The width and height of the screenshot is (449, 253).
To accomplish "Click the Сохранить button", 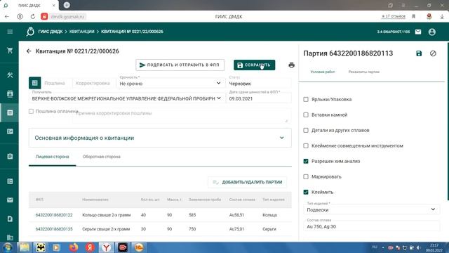I will click(254, 65).
